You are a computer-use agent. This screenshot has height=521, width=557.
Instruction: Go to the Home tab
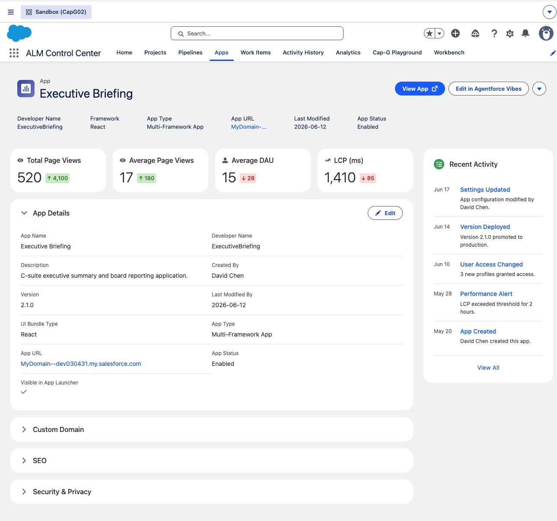pos(124,52)
